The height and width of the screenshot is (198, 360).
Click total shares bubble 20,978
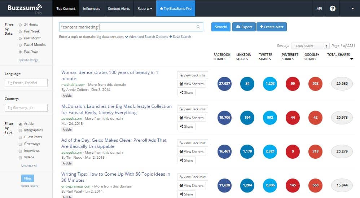pos(342,118)
